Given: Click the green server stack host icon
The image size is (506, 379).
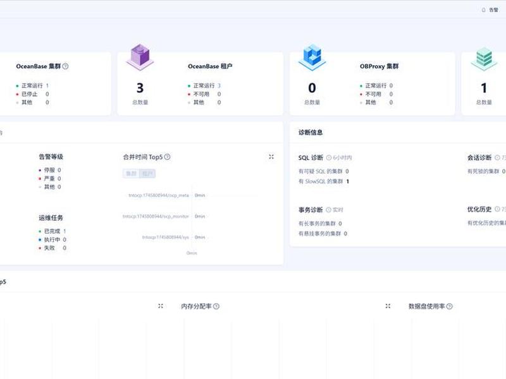Looking at the screenshot, I should 484,58.
